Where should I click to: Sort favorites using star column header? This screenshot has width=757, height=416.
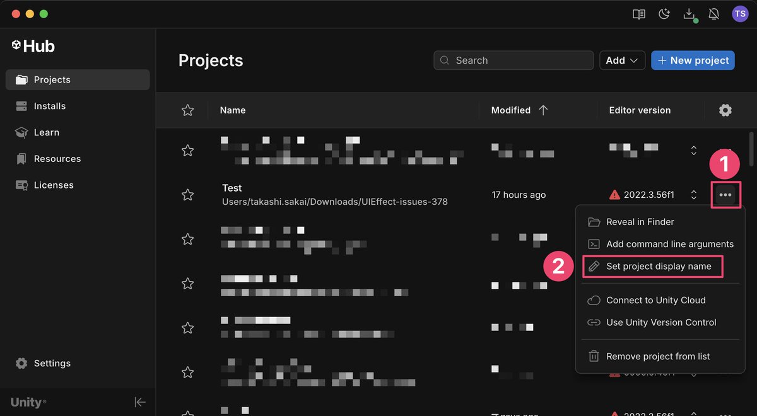click(x=187, y=110)
